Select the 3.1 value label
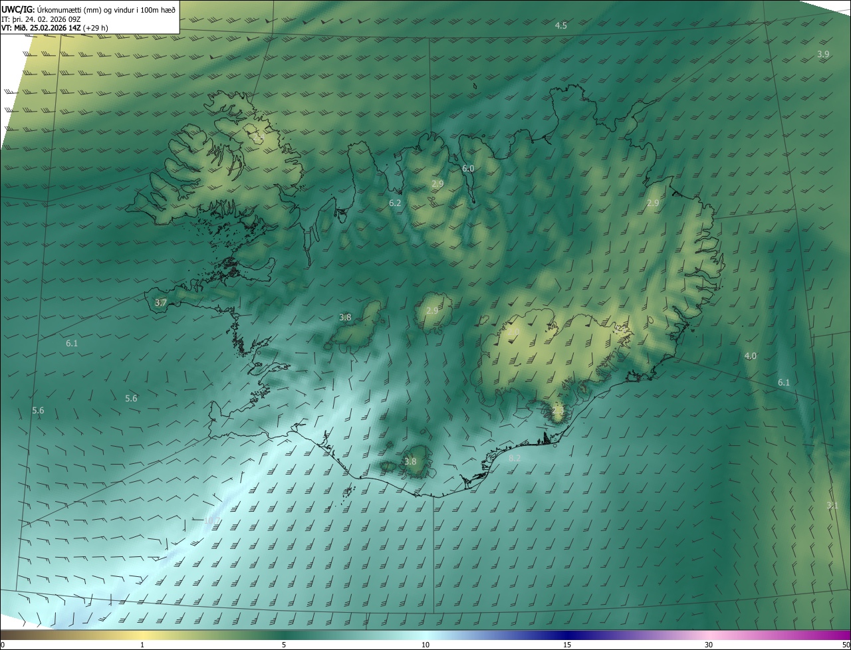 point(832,506)
